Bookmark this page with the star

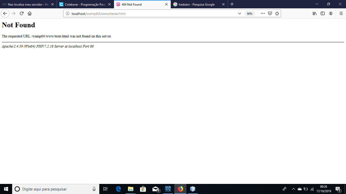277,14
